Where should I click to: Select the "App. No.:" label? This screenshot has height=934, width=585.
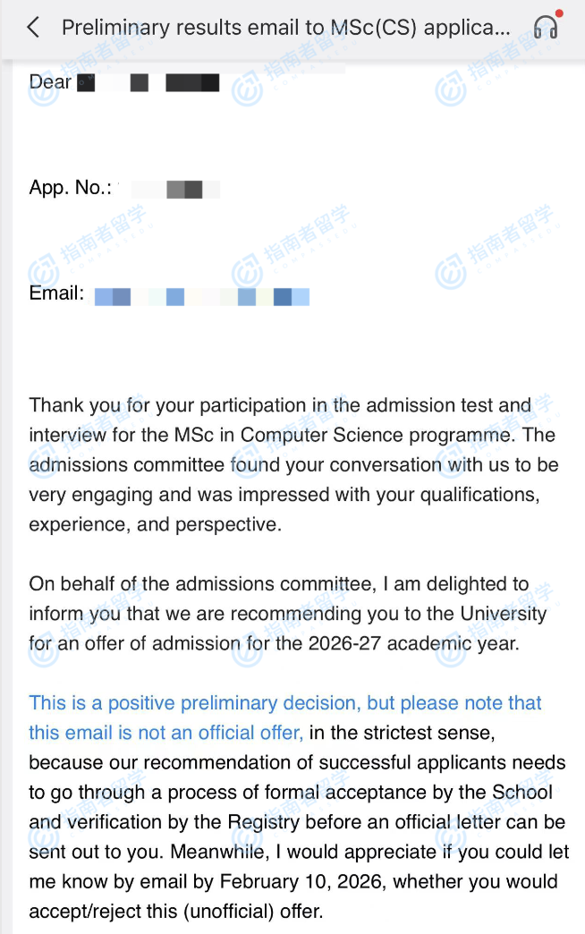(x=71, y=188)
